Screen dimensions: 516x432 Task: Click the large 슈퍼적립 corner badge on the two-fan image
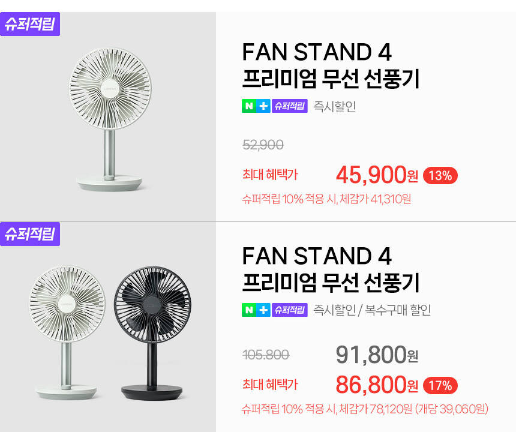[30, 233]
